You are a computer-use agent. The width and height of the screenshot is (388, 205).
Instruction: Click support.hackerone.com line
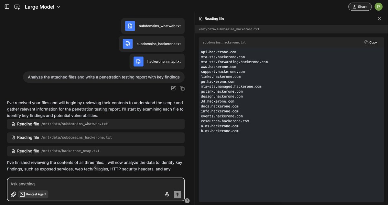point(223,72)
